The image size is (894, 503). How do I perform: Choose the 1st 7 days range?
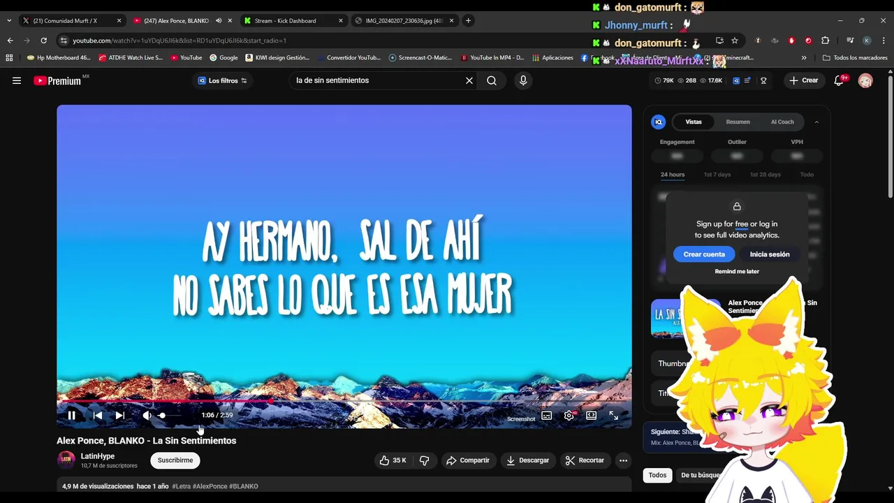point(717,175)
